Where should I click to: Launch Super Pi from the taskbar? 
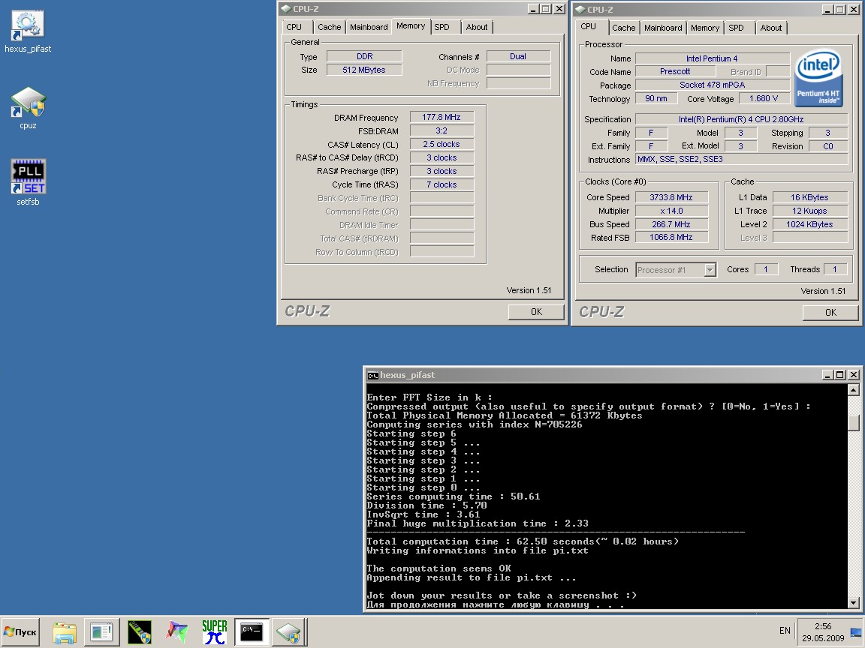click(x=215, y=632)
